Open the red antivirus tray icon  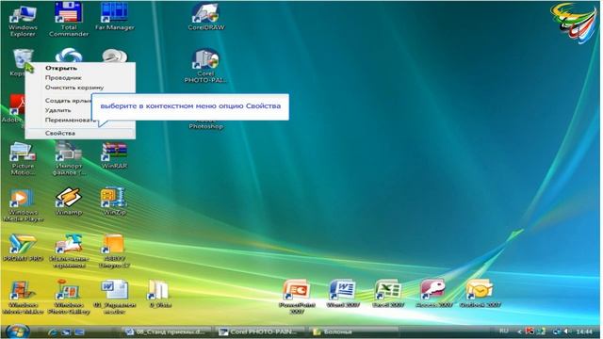[x=530, y=331]
